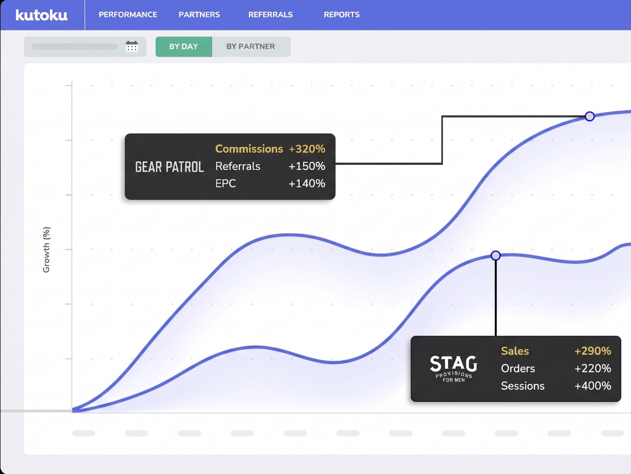Click the Orders label in Stag tooltip
The height and width of the screenshot is (474, 631).
518,368
